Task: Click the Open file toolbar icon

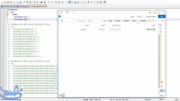Action: coord(5,3)
